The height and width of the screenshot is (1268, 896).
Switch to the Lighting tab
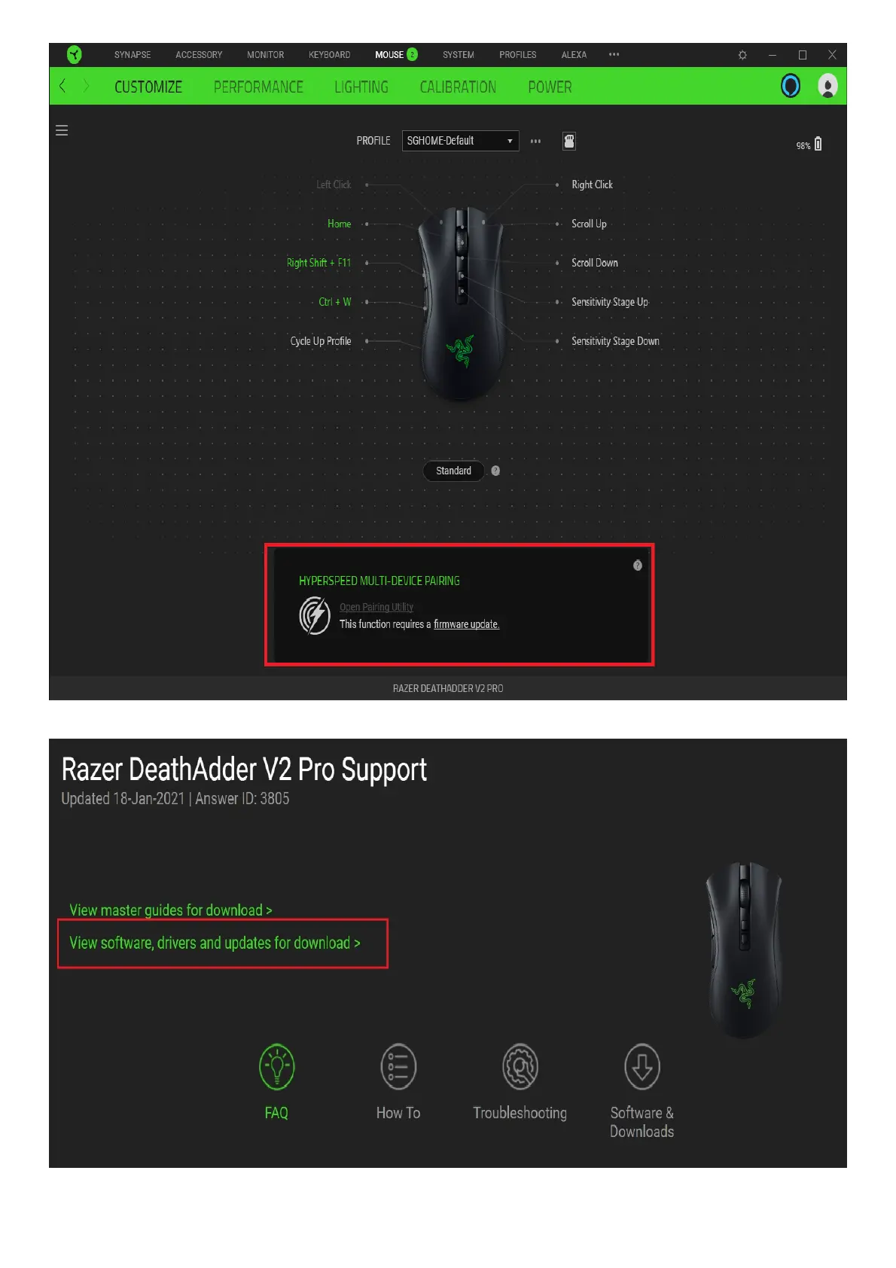[x=361, y=87]
